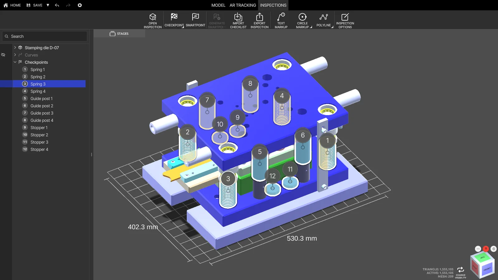Click checkpoint marker 3 on the spring

click(228, 179)
